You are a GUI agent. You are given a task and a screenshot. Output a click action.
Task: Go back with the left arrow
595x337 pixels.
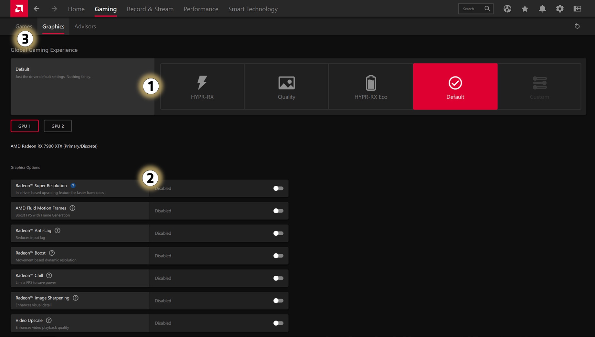tap(37, 9)
